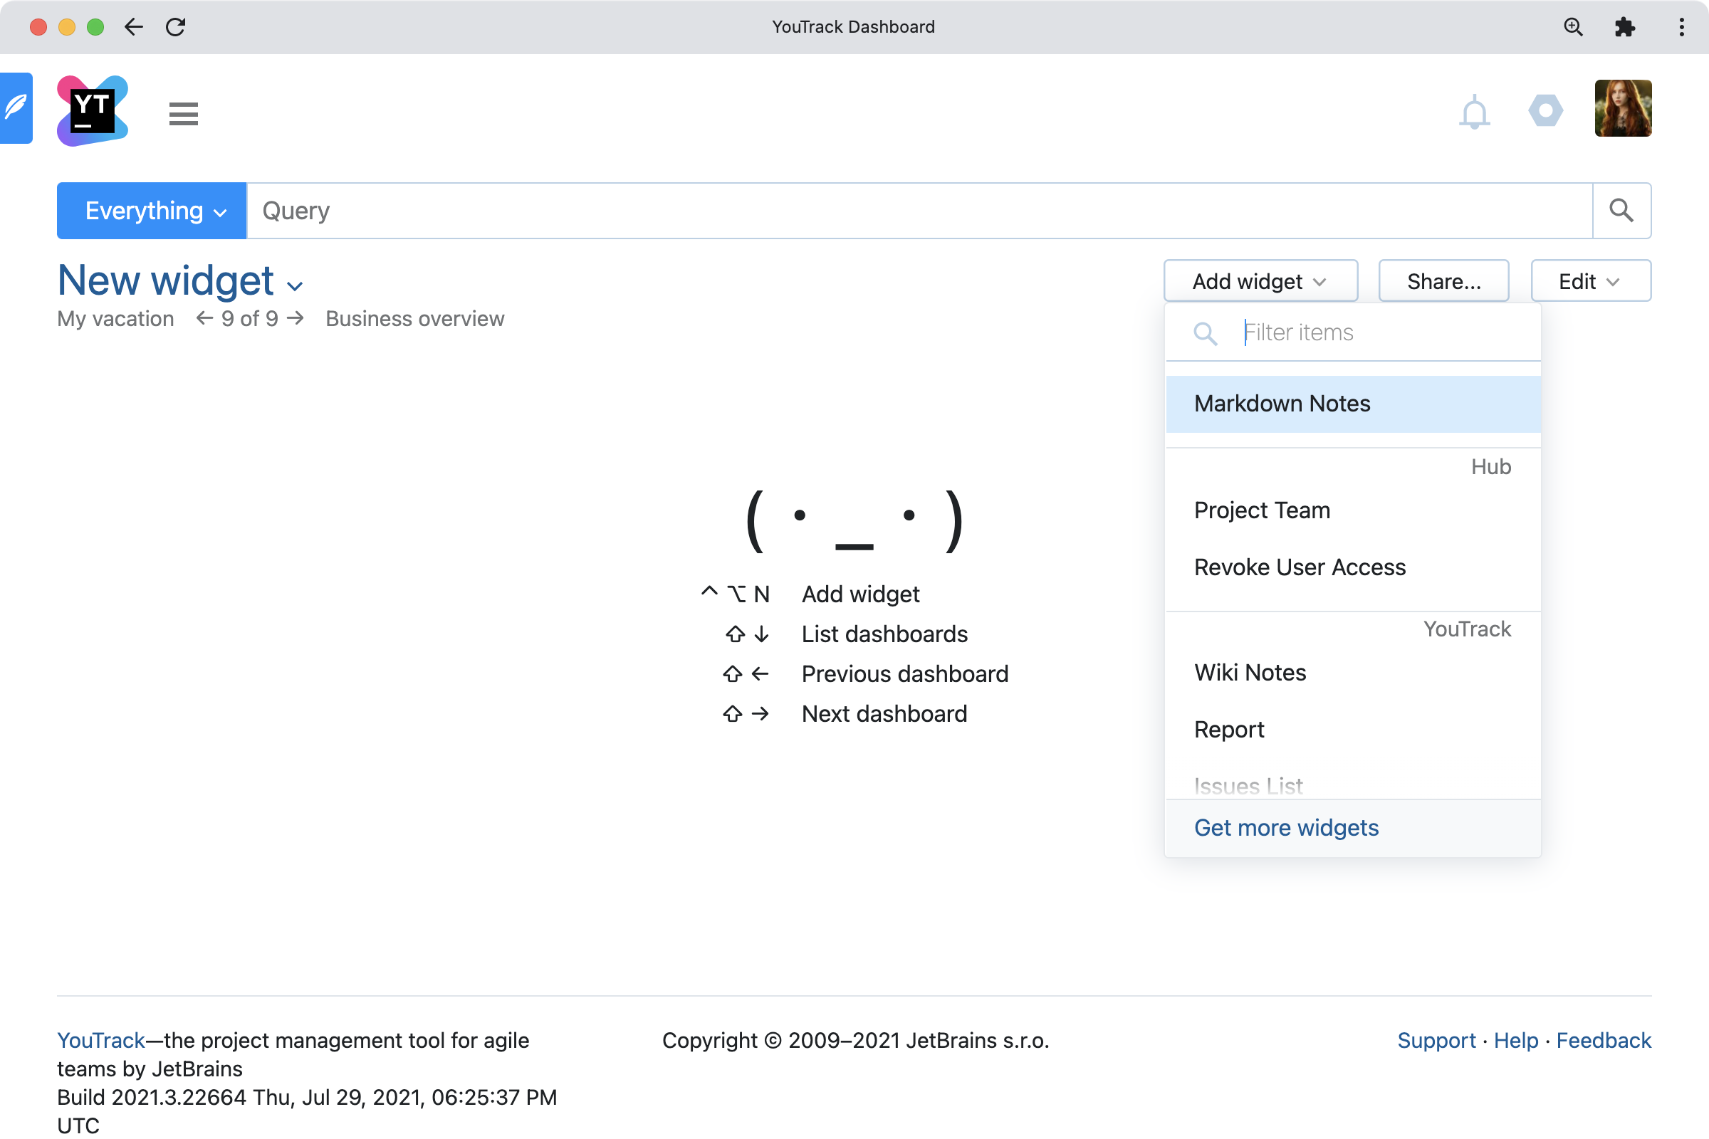Click the magnifier search button
1709x1139 pixels.
(1621, 211)
